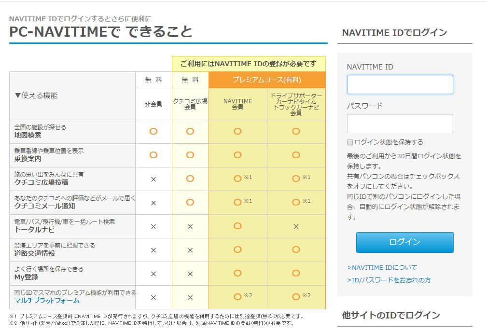This screenshot has height=332, width=487.
Task: Click トータルナビ circle icon in NAVITIME会員 column
Action: coord(237,226)
